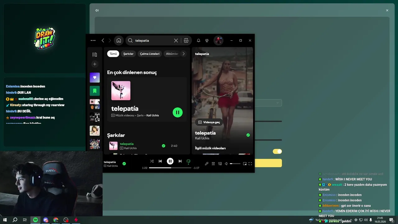The image size is (398, 224).
Task: Open the Spotify three-dots menu
Action: click(x=93, y=40)
